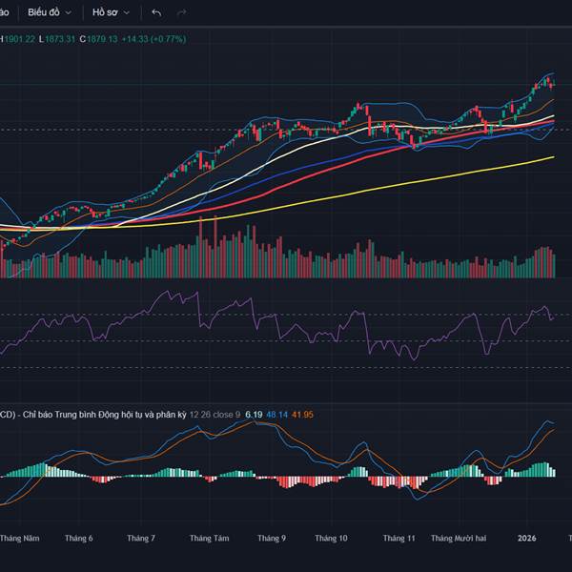
Task: Click the undo arrow icon
Action: click(x=156, y=12)
